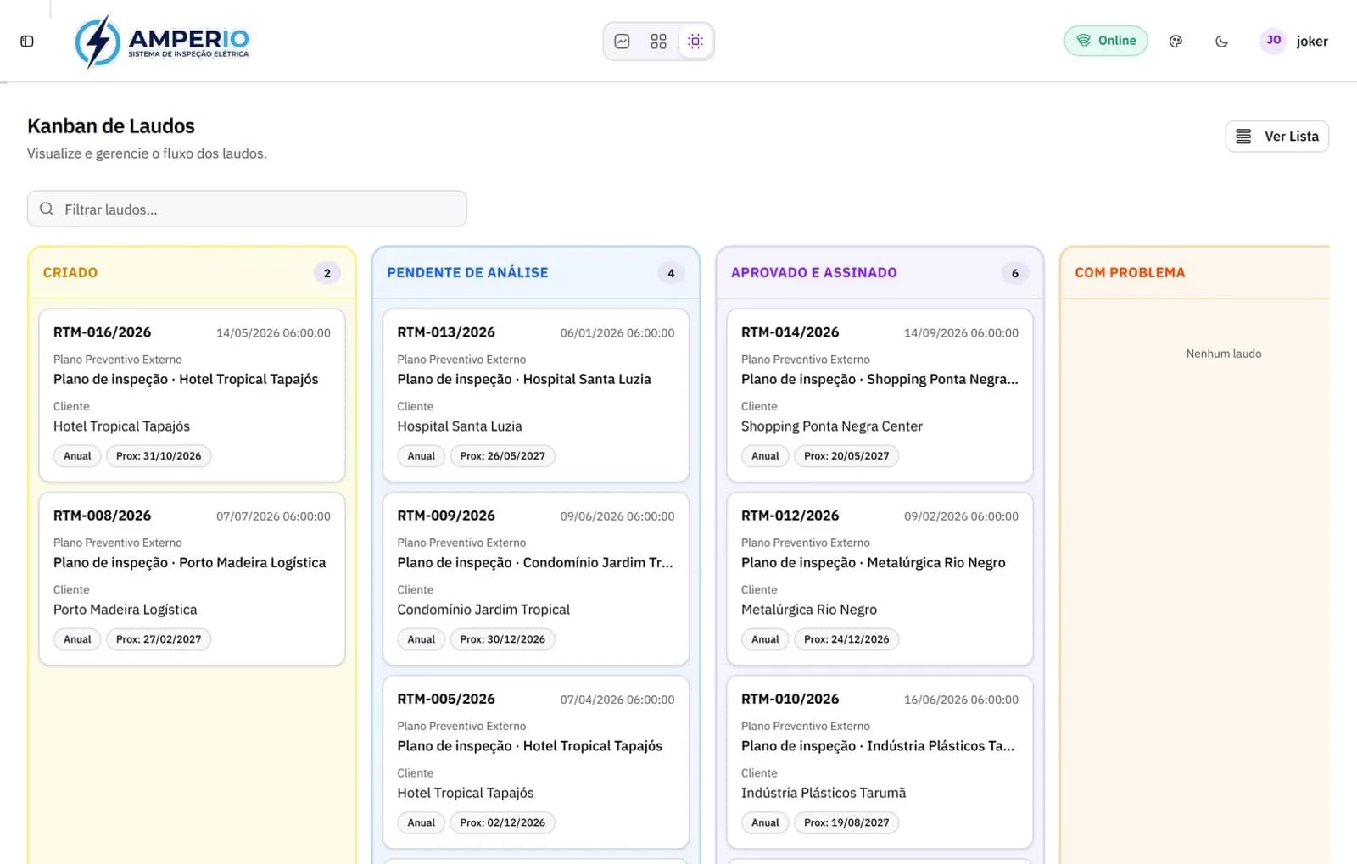The height and width of the screenshot is (864, 1357).
Task: Click the Prox: 24/12/2026 tag
Action: 846,639
